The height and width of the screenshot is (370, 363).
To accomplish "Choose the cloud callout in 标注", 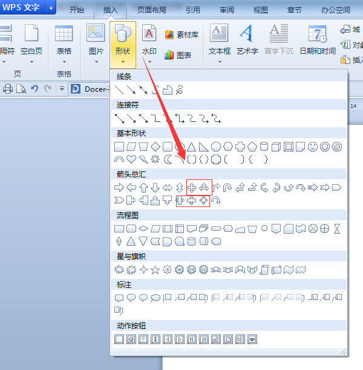I will pyautogui.click(x=155, y=298).
